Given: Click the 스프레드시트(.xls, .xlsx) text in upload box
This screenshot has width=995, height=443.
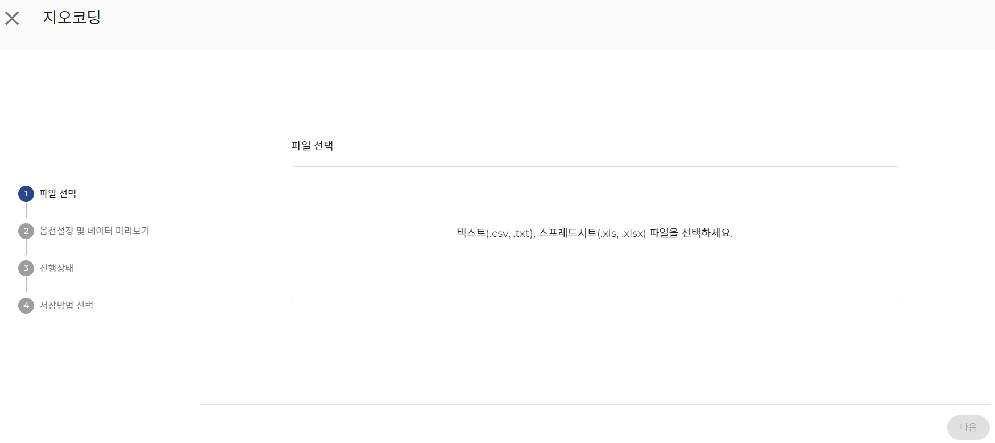Looking at the screenshot, I should [x=592, y=233].
